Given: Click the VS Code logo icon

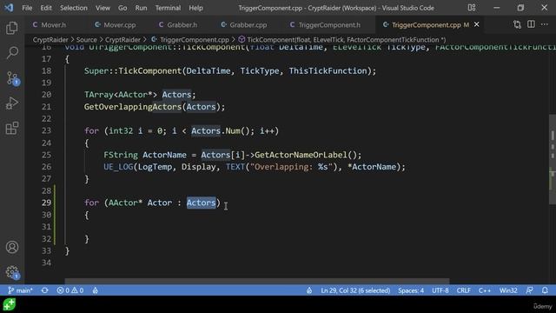Looking at the screenshot, I should pyautogui.click(x=9, y=8).
